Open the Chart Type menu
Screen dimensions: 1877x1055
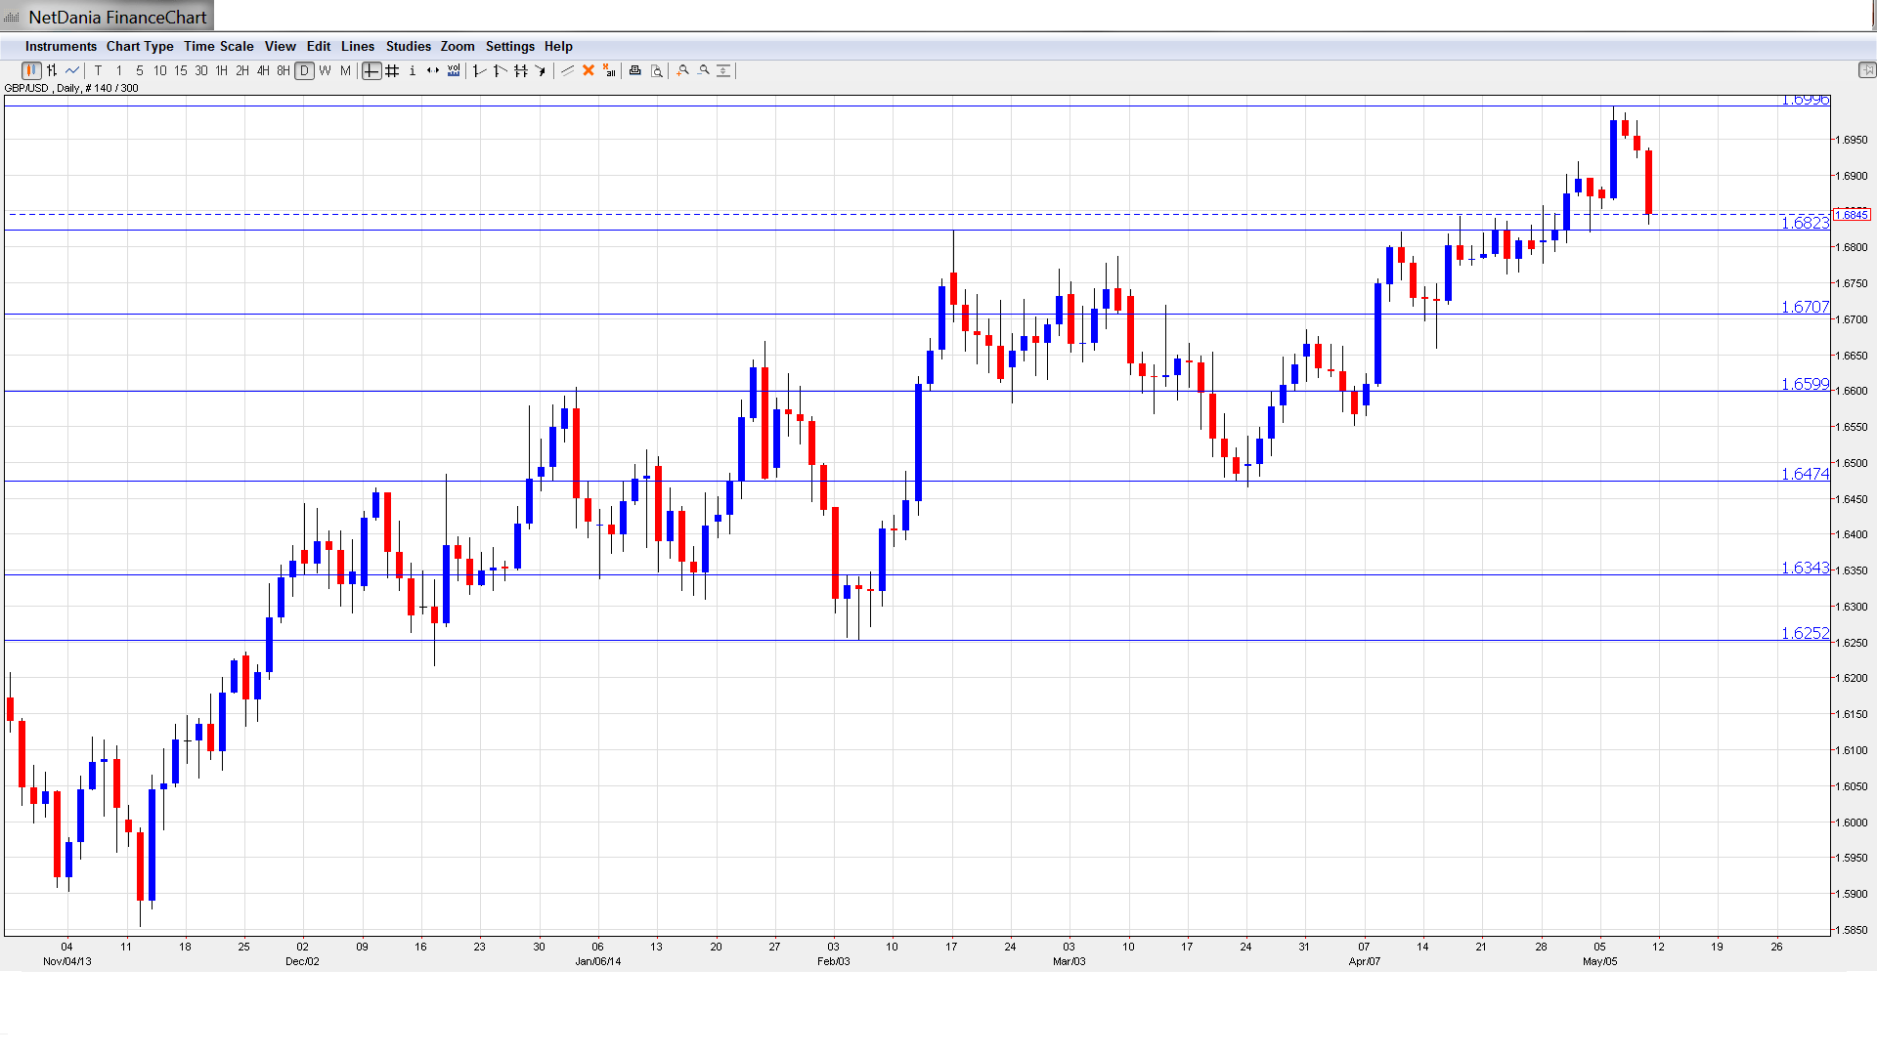tap(140, 46)
